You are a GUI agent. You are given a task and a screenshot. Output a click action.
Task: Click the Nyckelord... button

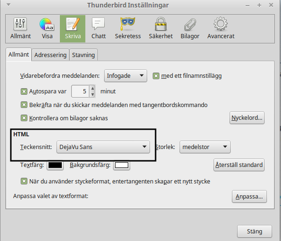point(247,118)
